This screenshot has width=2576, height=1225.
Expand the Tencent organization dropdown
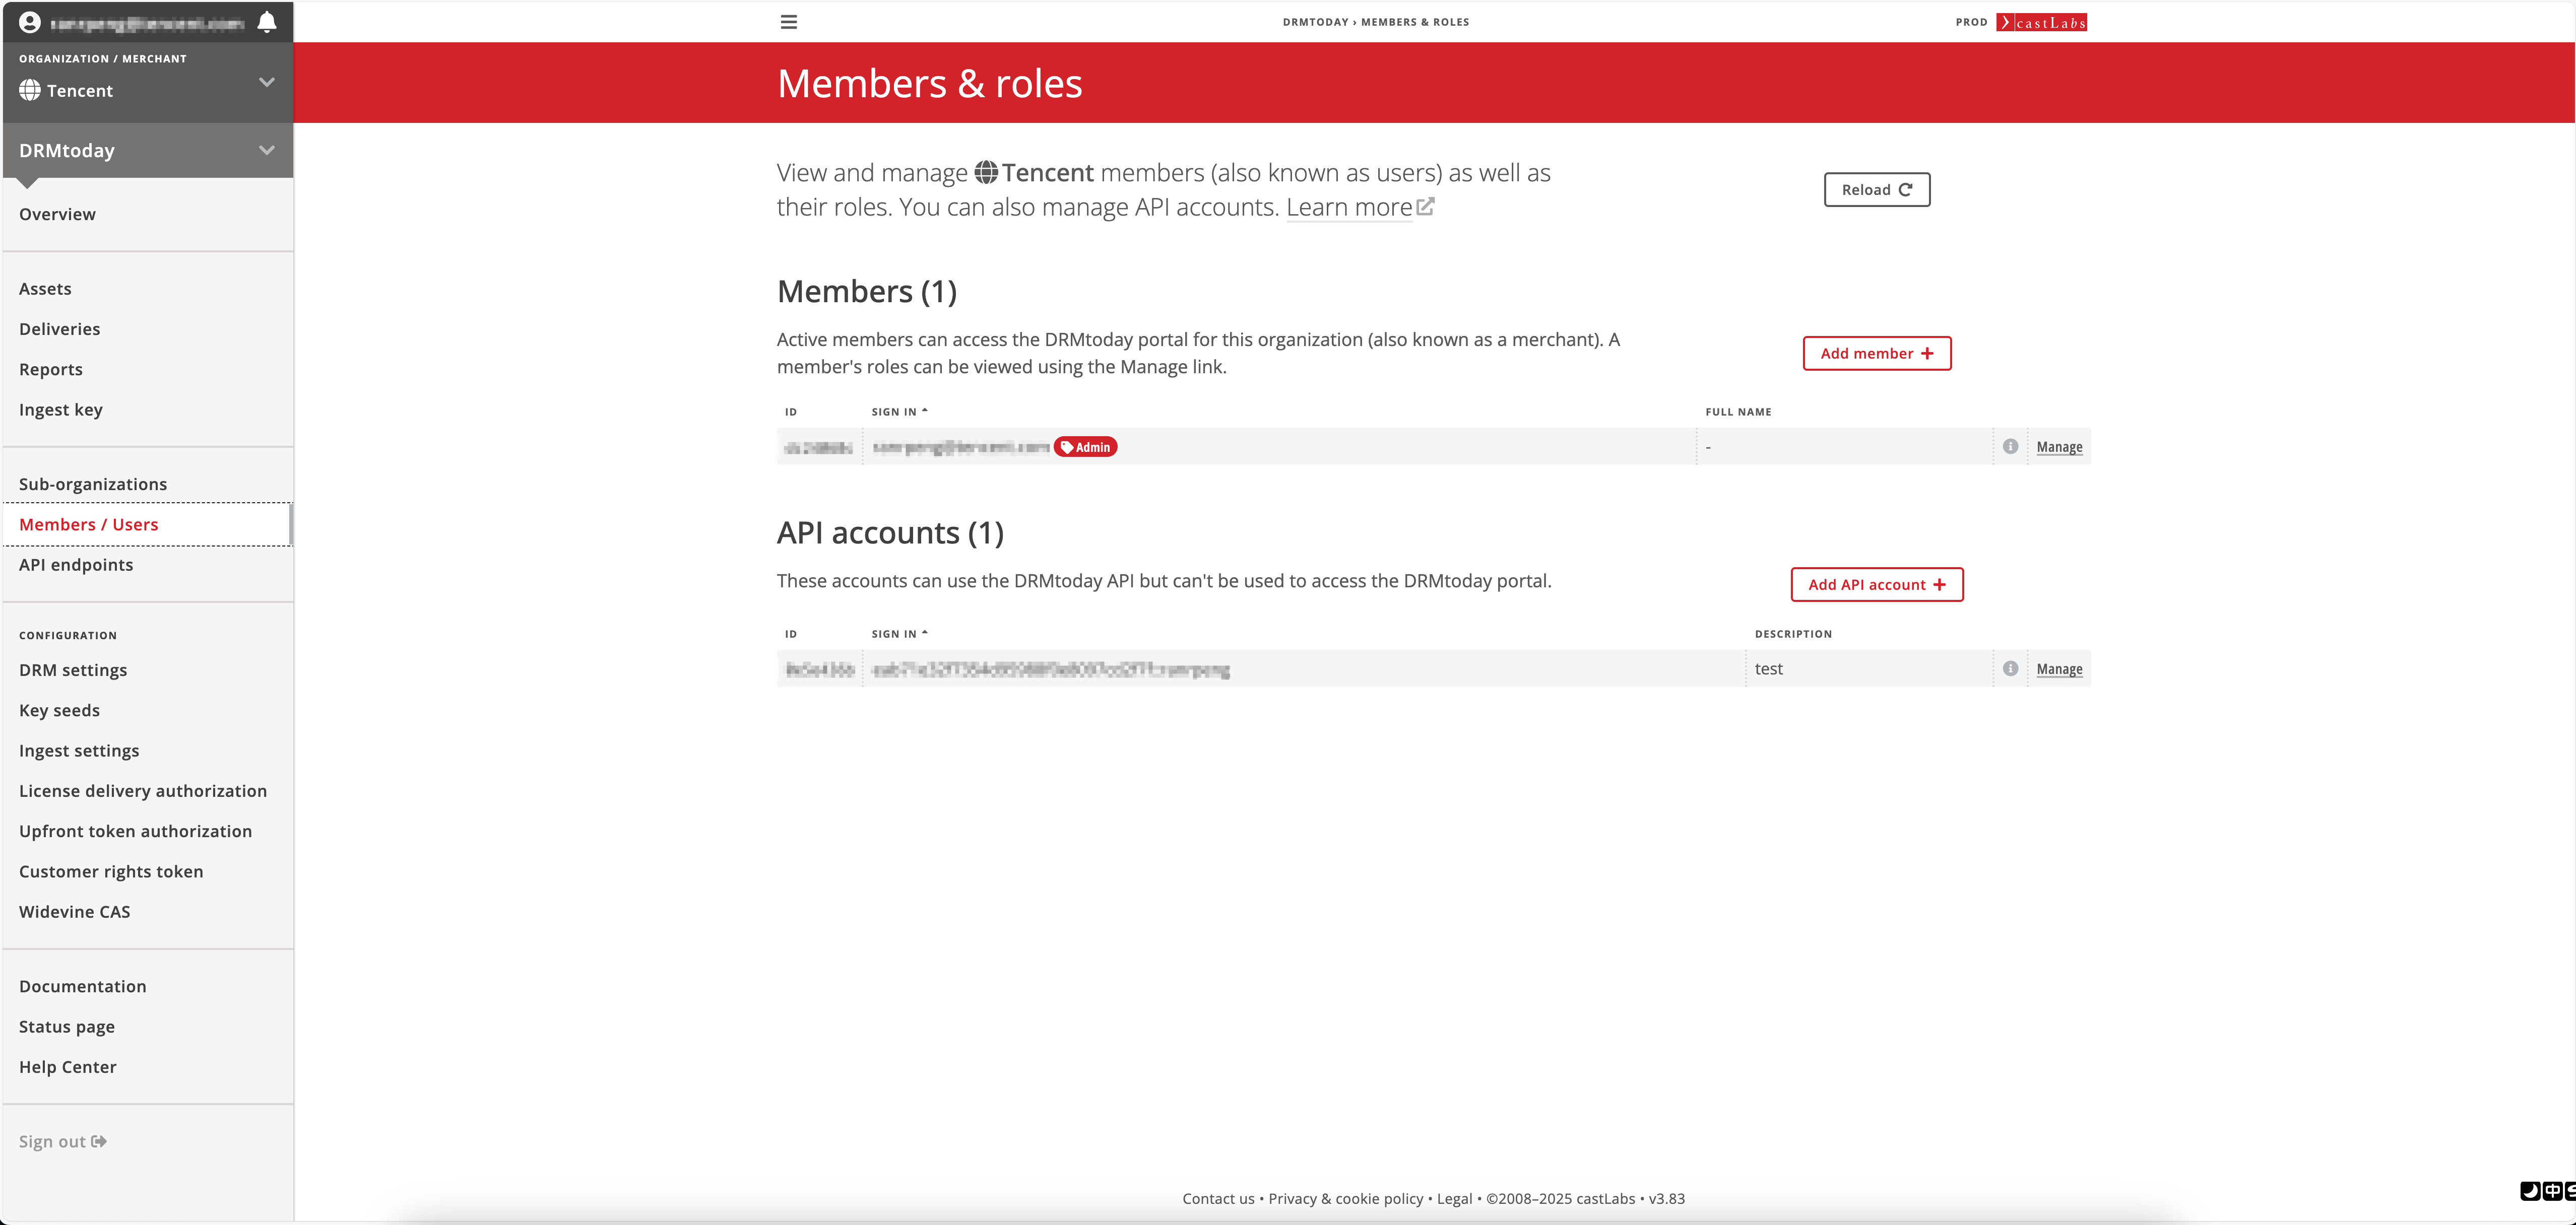pyautogui.click(x=266, y=82)
